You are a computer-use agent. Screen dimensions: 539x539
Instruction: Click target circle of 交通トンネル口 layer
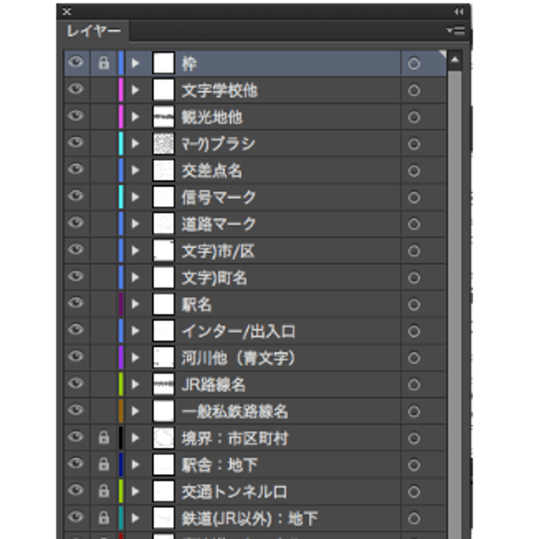[x=414, y=492]
